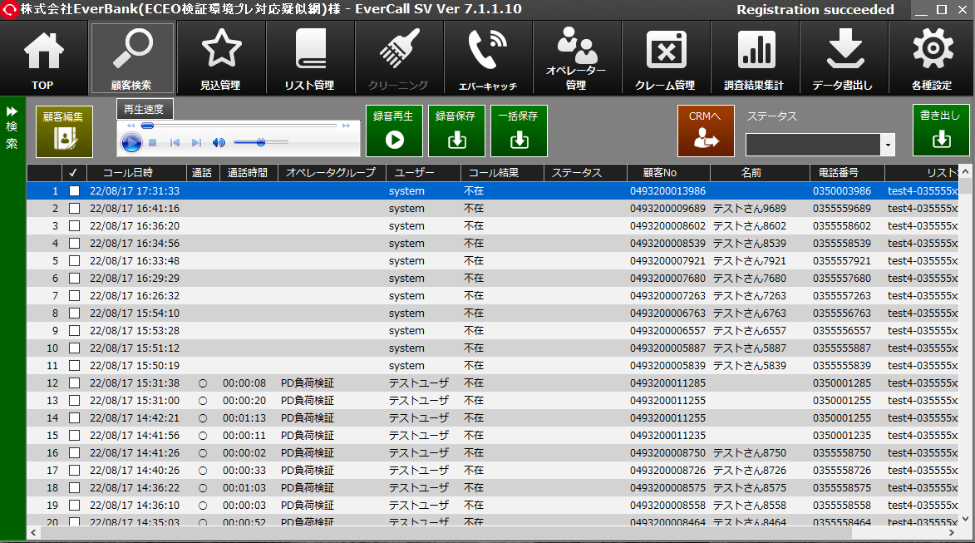Sort by the table's ステータス column header
This screenshot has height=543, width=975.
(585, 173)
